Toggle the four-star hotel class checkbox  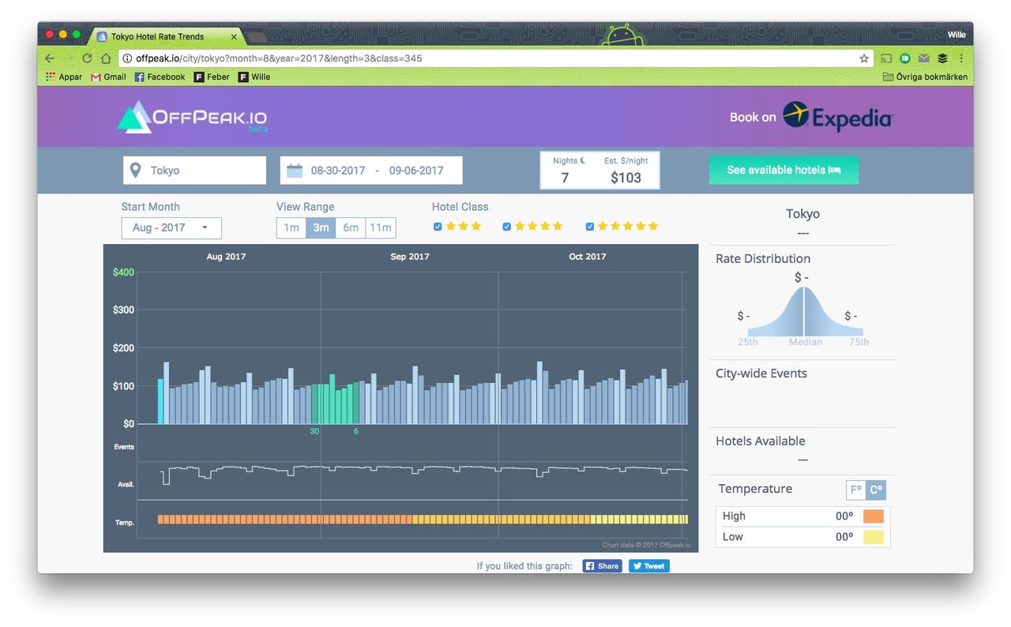click(507, 227)
